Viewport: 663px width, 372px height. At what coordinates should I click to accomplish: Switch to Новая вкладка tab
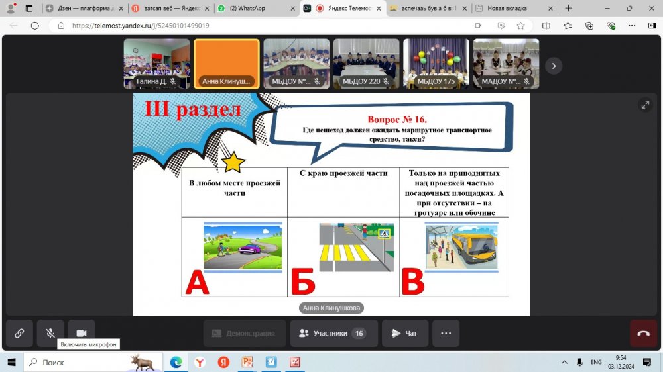513,8
